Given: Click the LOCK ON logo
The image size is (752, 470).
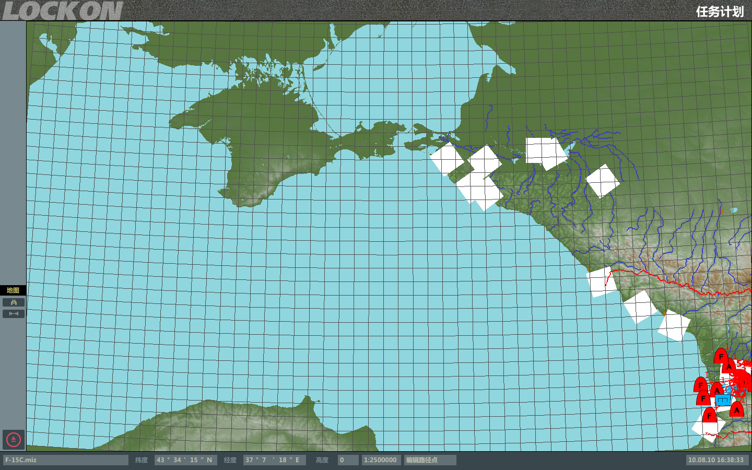Looking at the screenshot, I should [62, 11].
